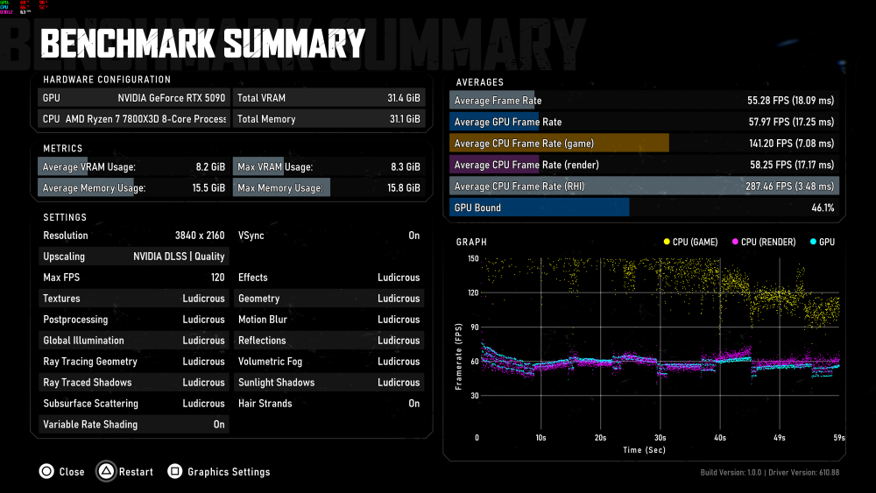Click the Graph heading
Viewport: 876px width, 493px height.
[x=471, y=242]
